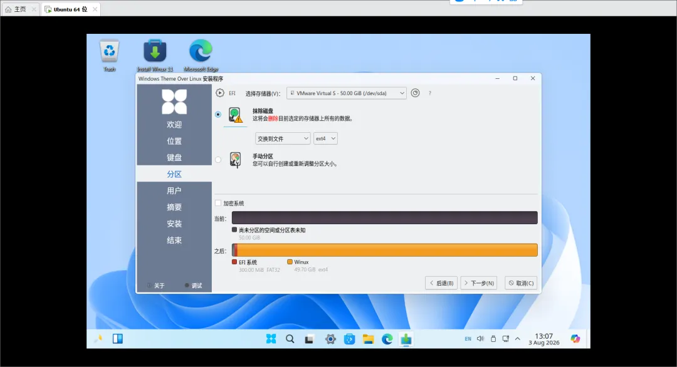The height and width of the screenshot is (367, 677).
Task: Click the EFI boot mode icon
Action: [220, 93]
